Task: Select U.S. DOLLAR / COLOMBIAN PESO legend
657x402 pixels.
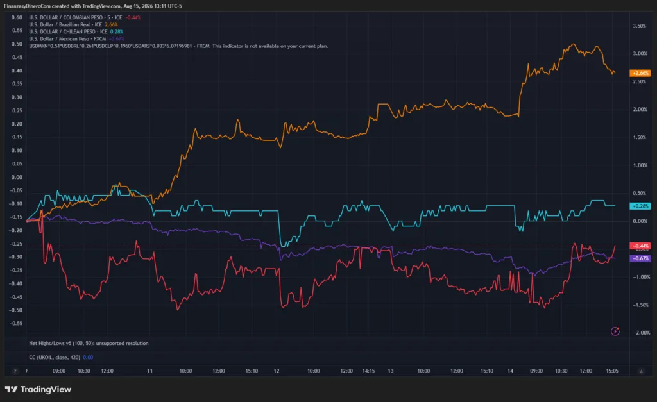Action: coord(85,17)
